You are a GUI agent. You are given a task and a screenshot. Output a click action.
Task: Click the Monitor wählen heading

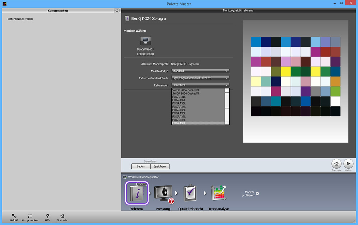135,31
